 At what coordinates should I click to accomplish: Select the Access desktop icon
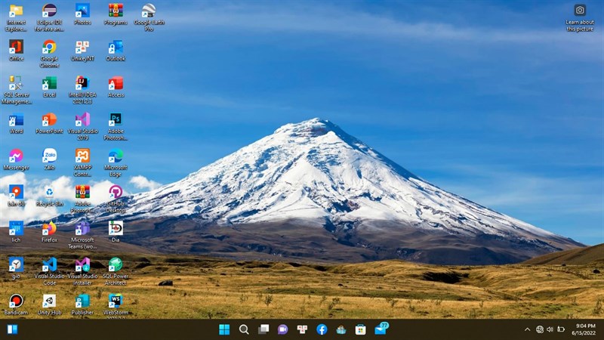tap(116, 87)
